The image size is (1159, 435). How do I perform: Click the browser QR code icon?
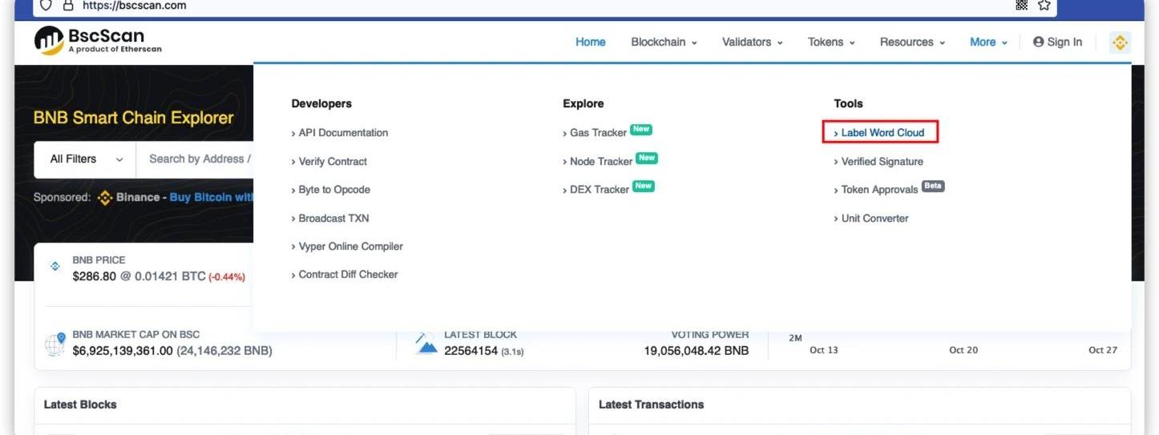1021,6
